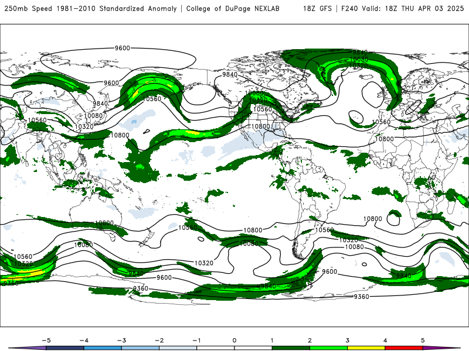Click the "10560" label in the North Pacific jet
The image size is (469, 351).
pyautogui.click(x=152, y=99)
